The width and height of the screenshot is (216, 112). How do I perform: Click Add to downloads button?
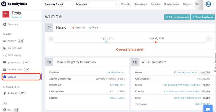177,17
